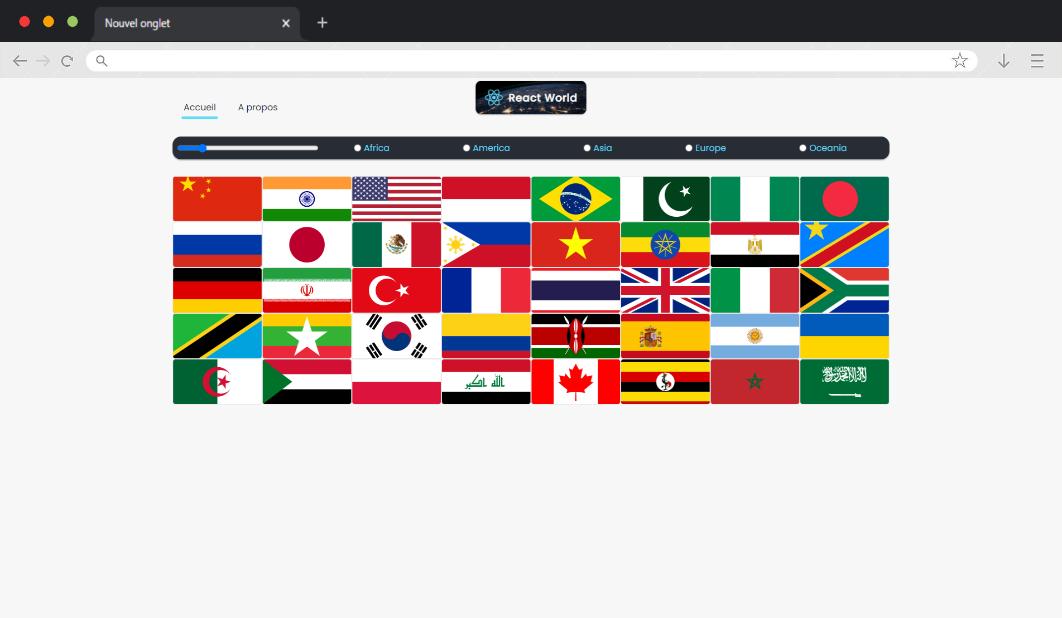The width and height of the screenshot is (1062, 618).
Task: Select the Canada maple leaf flag
Action: tap(575, 382)
